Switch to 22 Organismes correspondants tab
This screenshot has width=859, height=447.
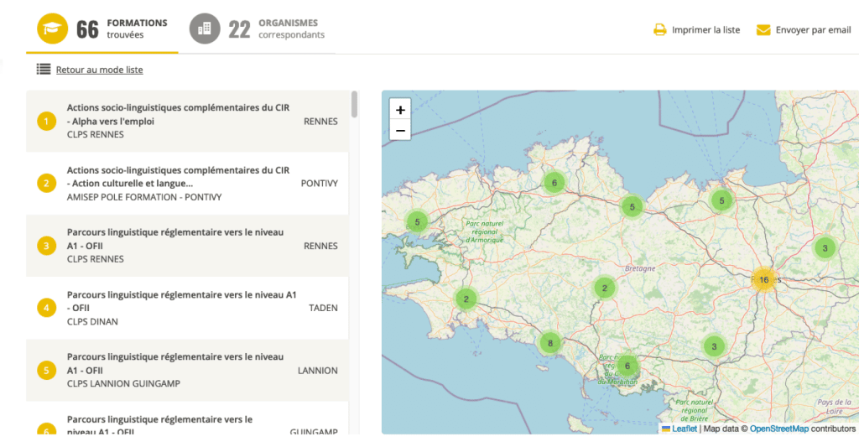[x=257, y=29]
